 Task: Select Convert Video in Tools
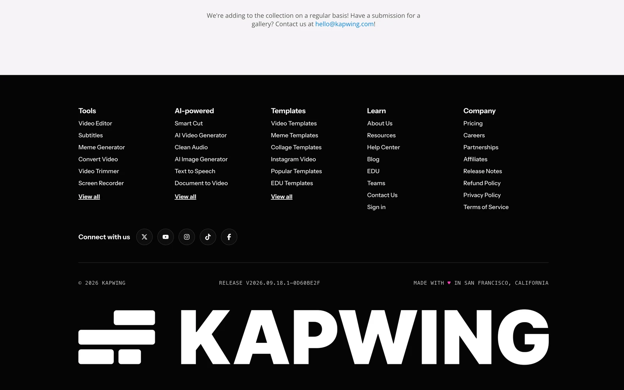pos(98,159)
